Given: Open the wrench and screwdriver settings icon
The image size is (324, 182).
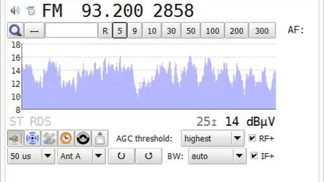Looking at the screenshot, I should (50, 138).
